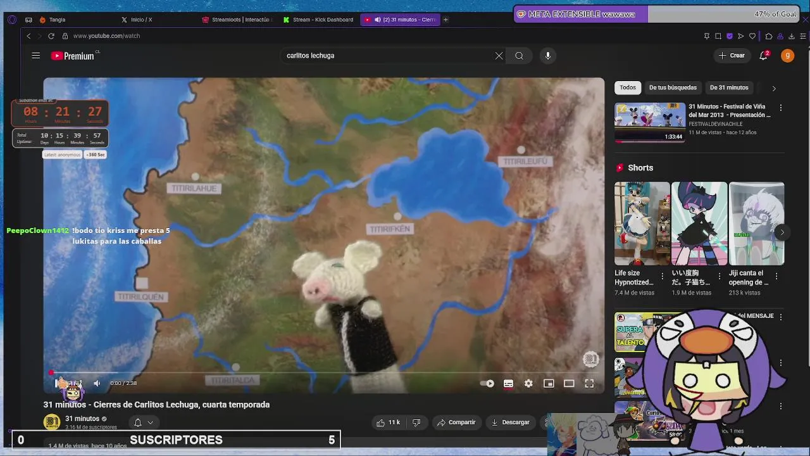This screenshot has width=810, height=456.
Task: Expand the notification bell dropdown for 31 minutos
Action: pos(144,422)
